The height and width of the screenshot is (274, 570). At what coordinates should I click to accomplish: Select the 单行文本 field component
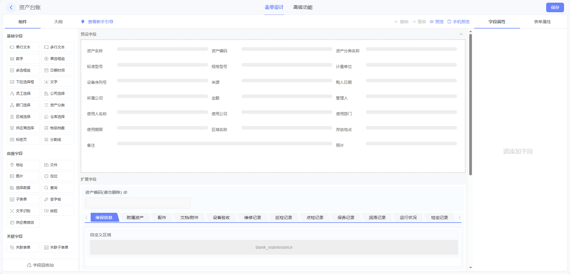tap(23, 47)
